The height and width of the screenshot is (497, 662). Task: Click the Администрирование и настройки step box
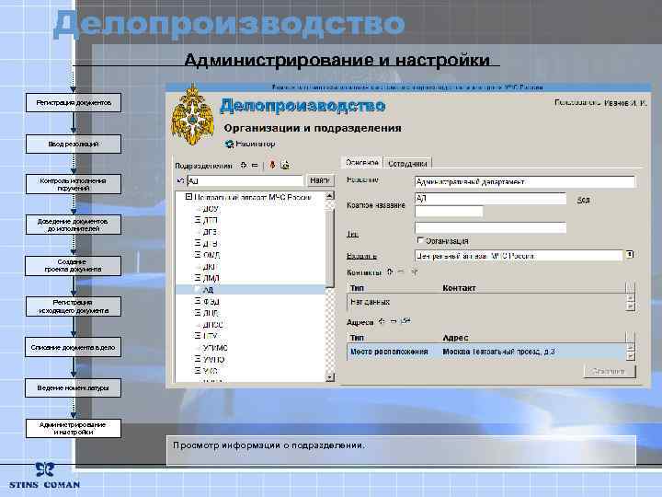click(x=74, y=429)
